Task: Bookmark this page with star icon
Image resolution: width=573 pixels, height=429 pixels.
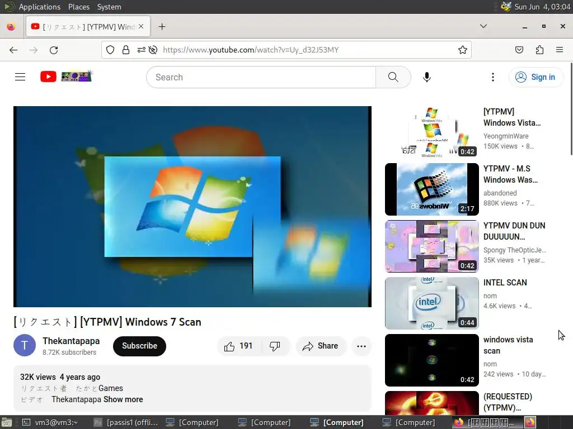Action: coord(462,50)
